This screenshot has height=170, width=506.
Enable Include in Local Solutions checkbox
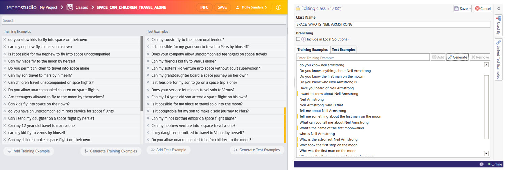pos(298,39)
